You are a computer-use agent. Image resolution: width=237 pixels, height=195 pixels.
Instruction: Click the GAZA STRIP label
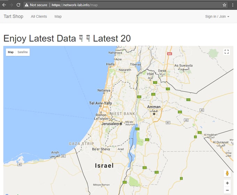point(81,144)
